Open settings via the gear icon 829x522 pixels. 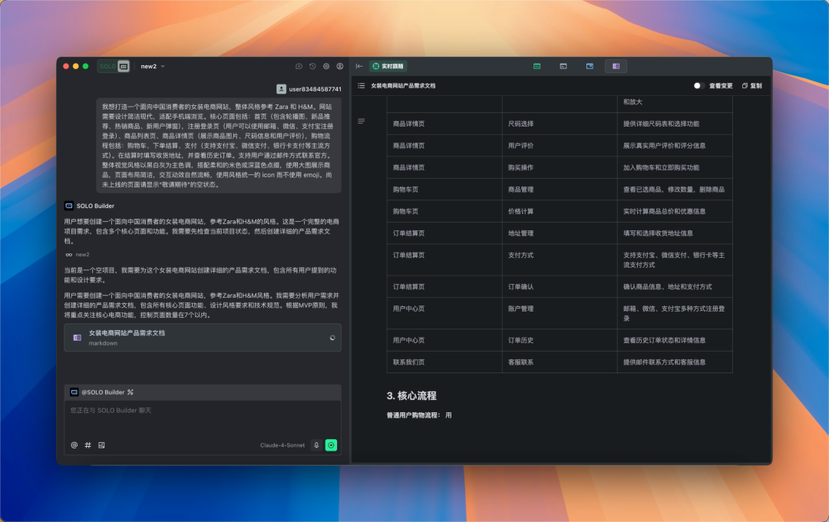coord(326,66)
